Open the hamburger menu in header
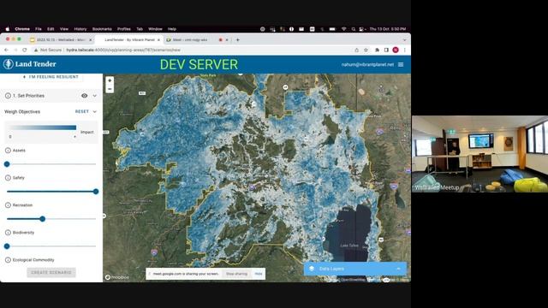This screenshot has width=548, height=308. coord(401,65)
